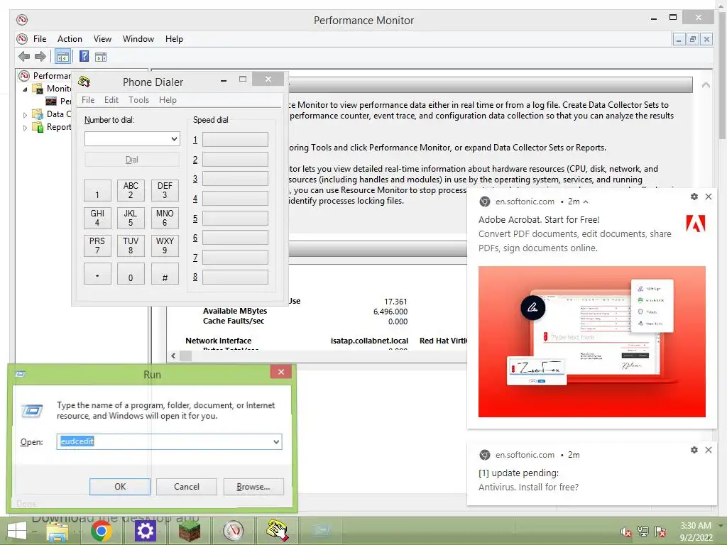Open the Action menu in Performance Monitor
This screenshot has width=727, height=545.
pyautogui.click(x=70, y=39)
